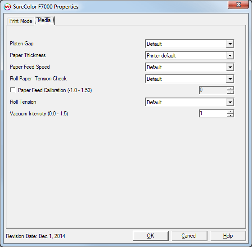This screenshot has width=252, height=247.
Task: Expand the Paper Feed Speed combo box
Action: point(189,67)
